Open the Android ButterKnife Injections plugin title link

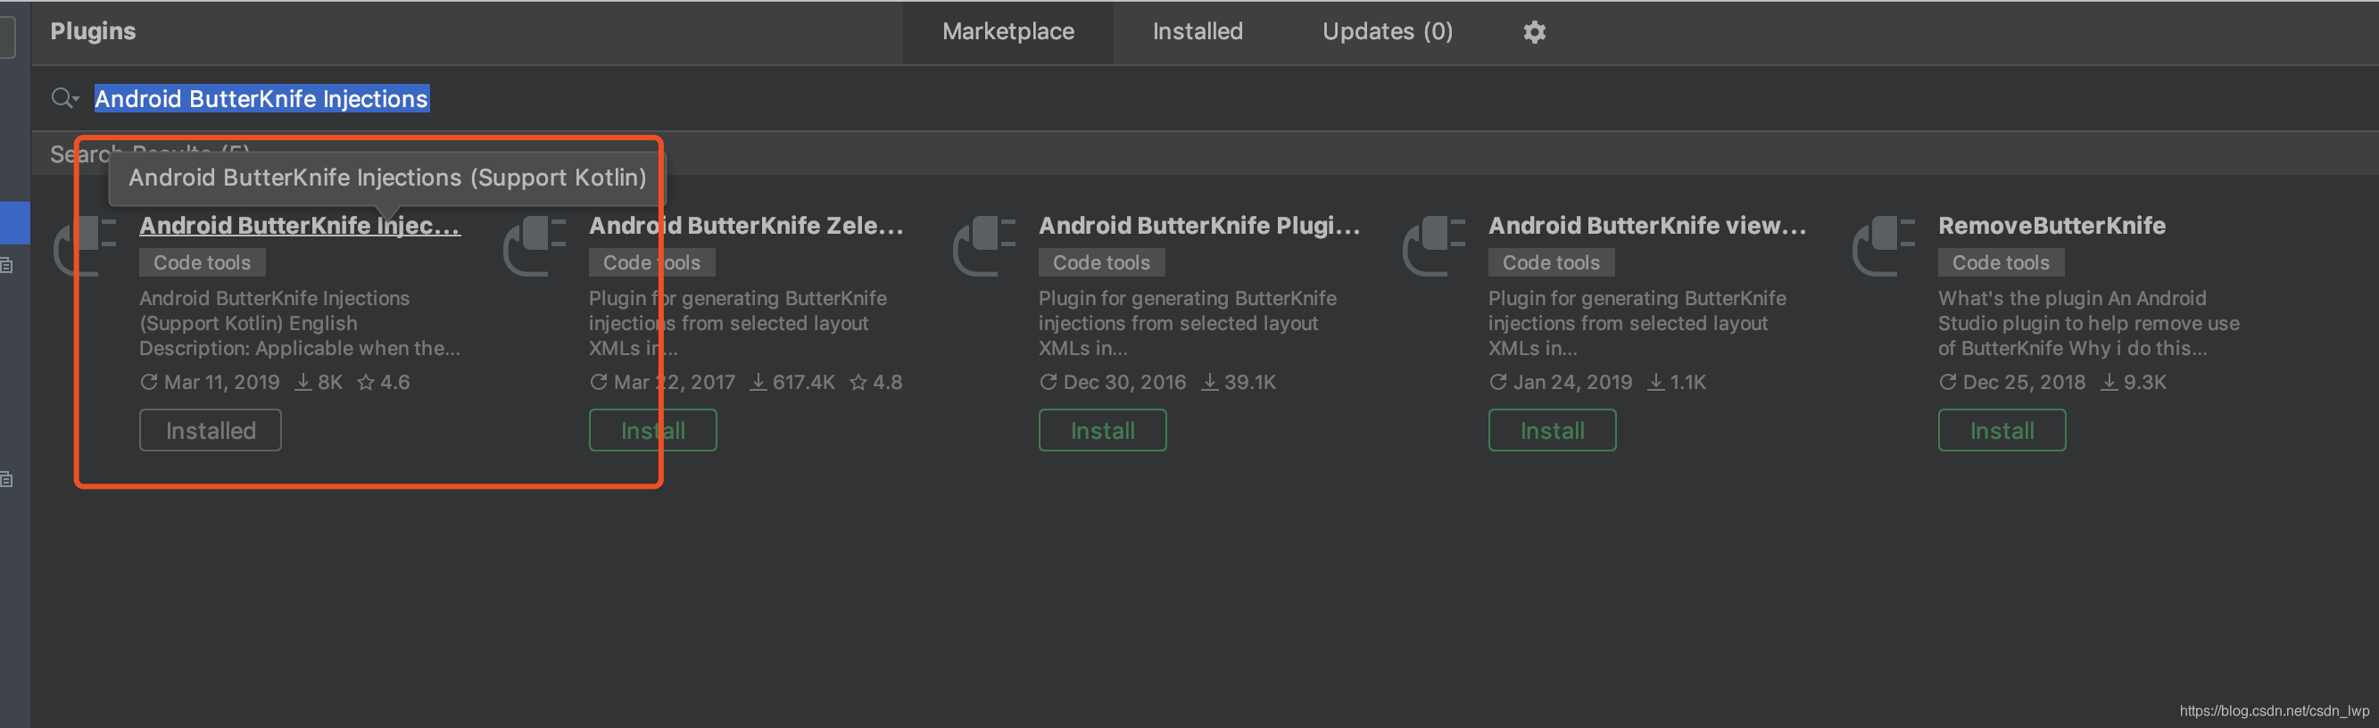click(299, 226)
